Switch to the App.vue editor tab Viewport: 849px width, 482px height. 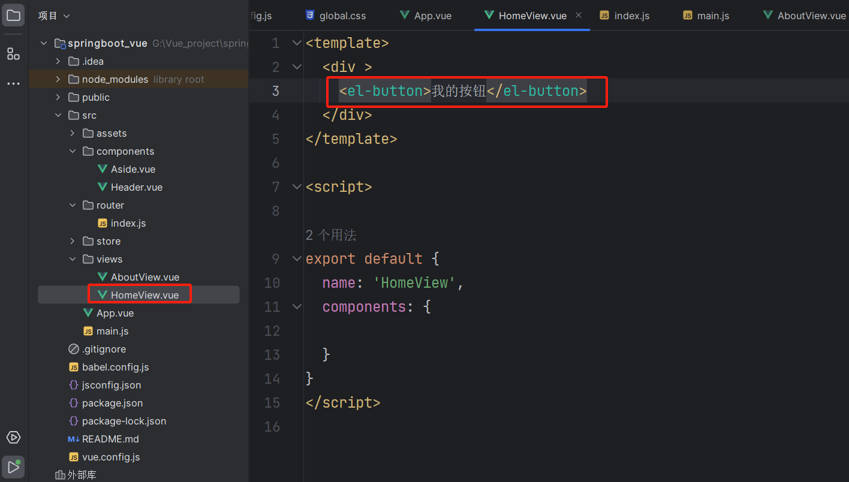tap(425, 16)
